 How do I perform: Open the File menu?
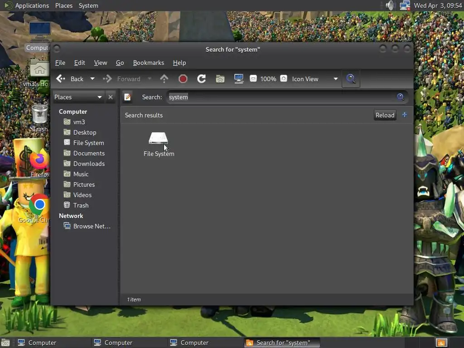click(x=60, y=63)
